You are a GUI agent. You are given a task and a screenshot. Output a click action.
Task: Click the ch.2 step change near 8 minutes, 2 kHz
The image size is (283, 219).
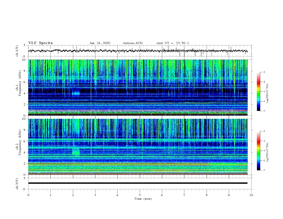pos(209,164)
